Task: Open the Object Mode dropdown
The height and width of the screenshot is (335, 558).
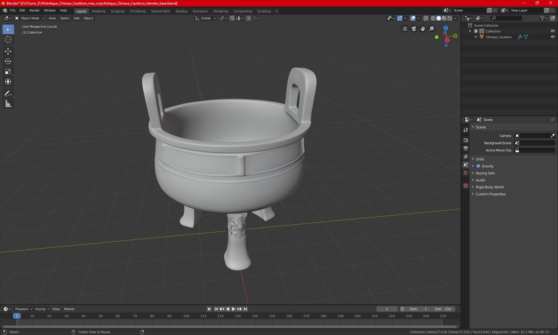Action: click(x=30, y=18)
